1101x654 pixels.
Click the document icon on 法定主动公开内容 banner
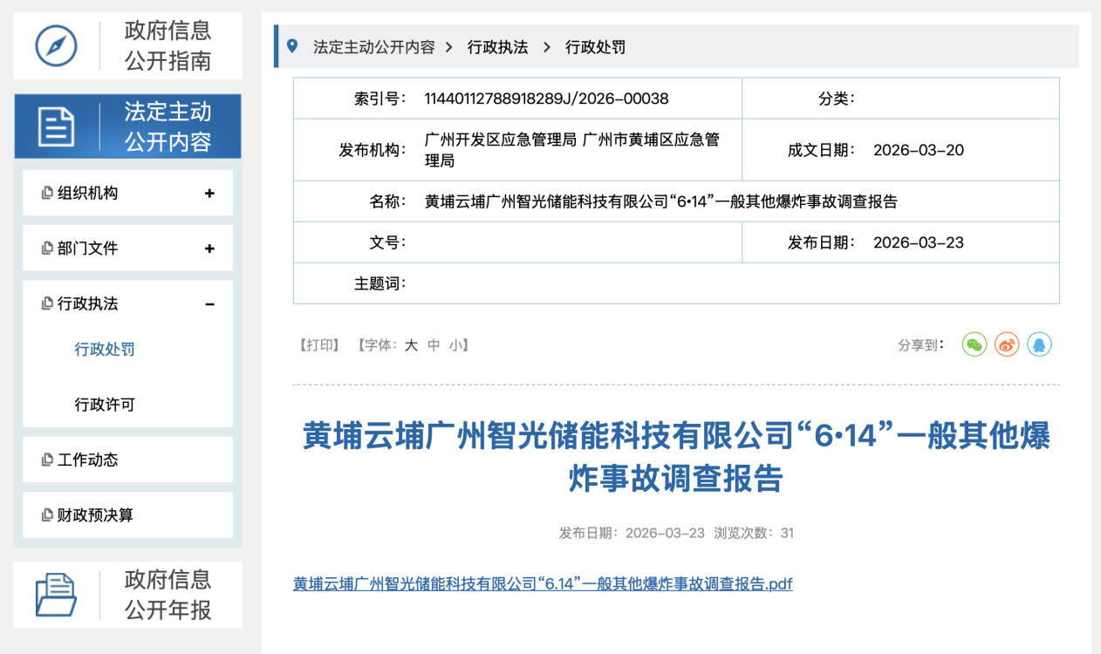pos(56,126)
